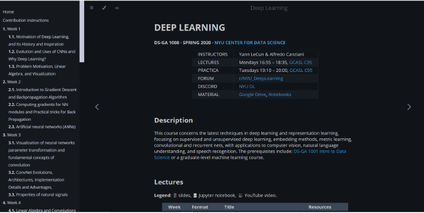Go to the next chapter arrow
The image size is (424, 213).
409,107
